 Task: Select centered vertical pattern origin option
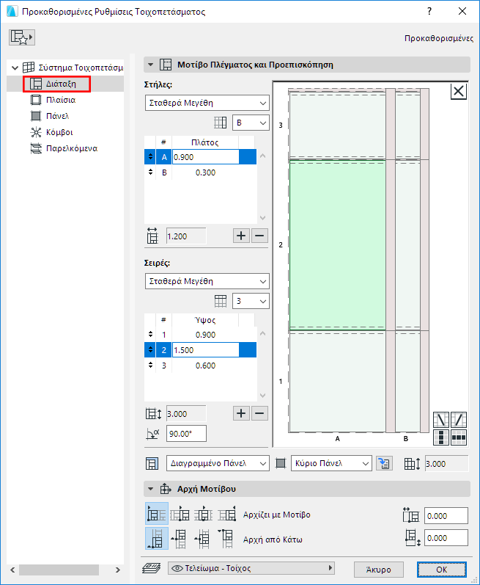203,539
